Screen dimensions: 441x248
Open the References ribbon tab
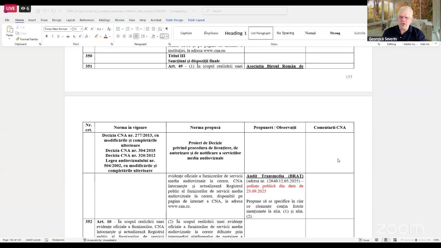point(87,20)
